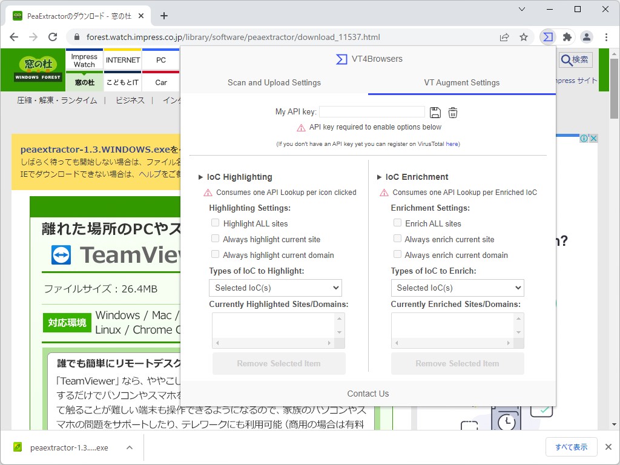Open the browser extensions puzzle icon

point(567,37)
